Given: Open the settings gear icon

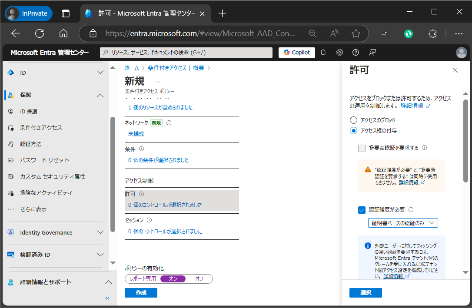Looking at the screenshot, I should point(339,53).
